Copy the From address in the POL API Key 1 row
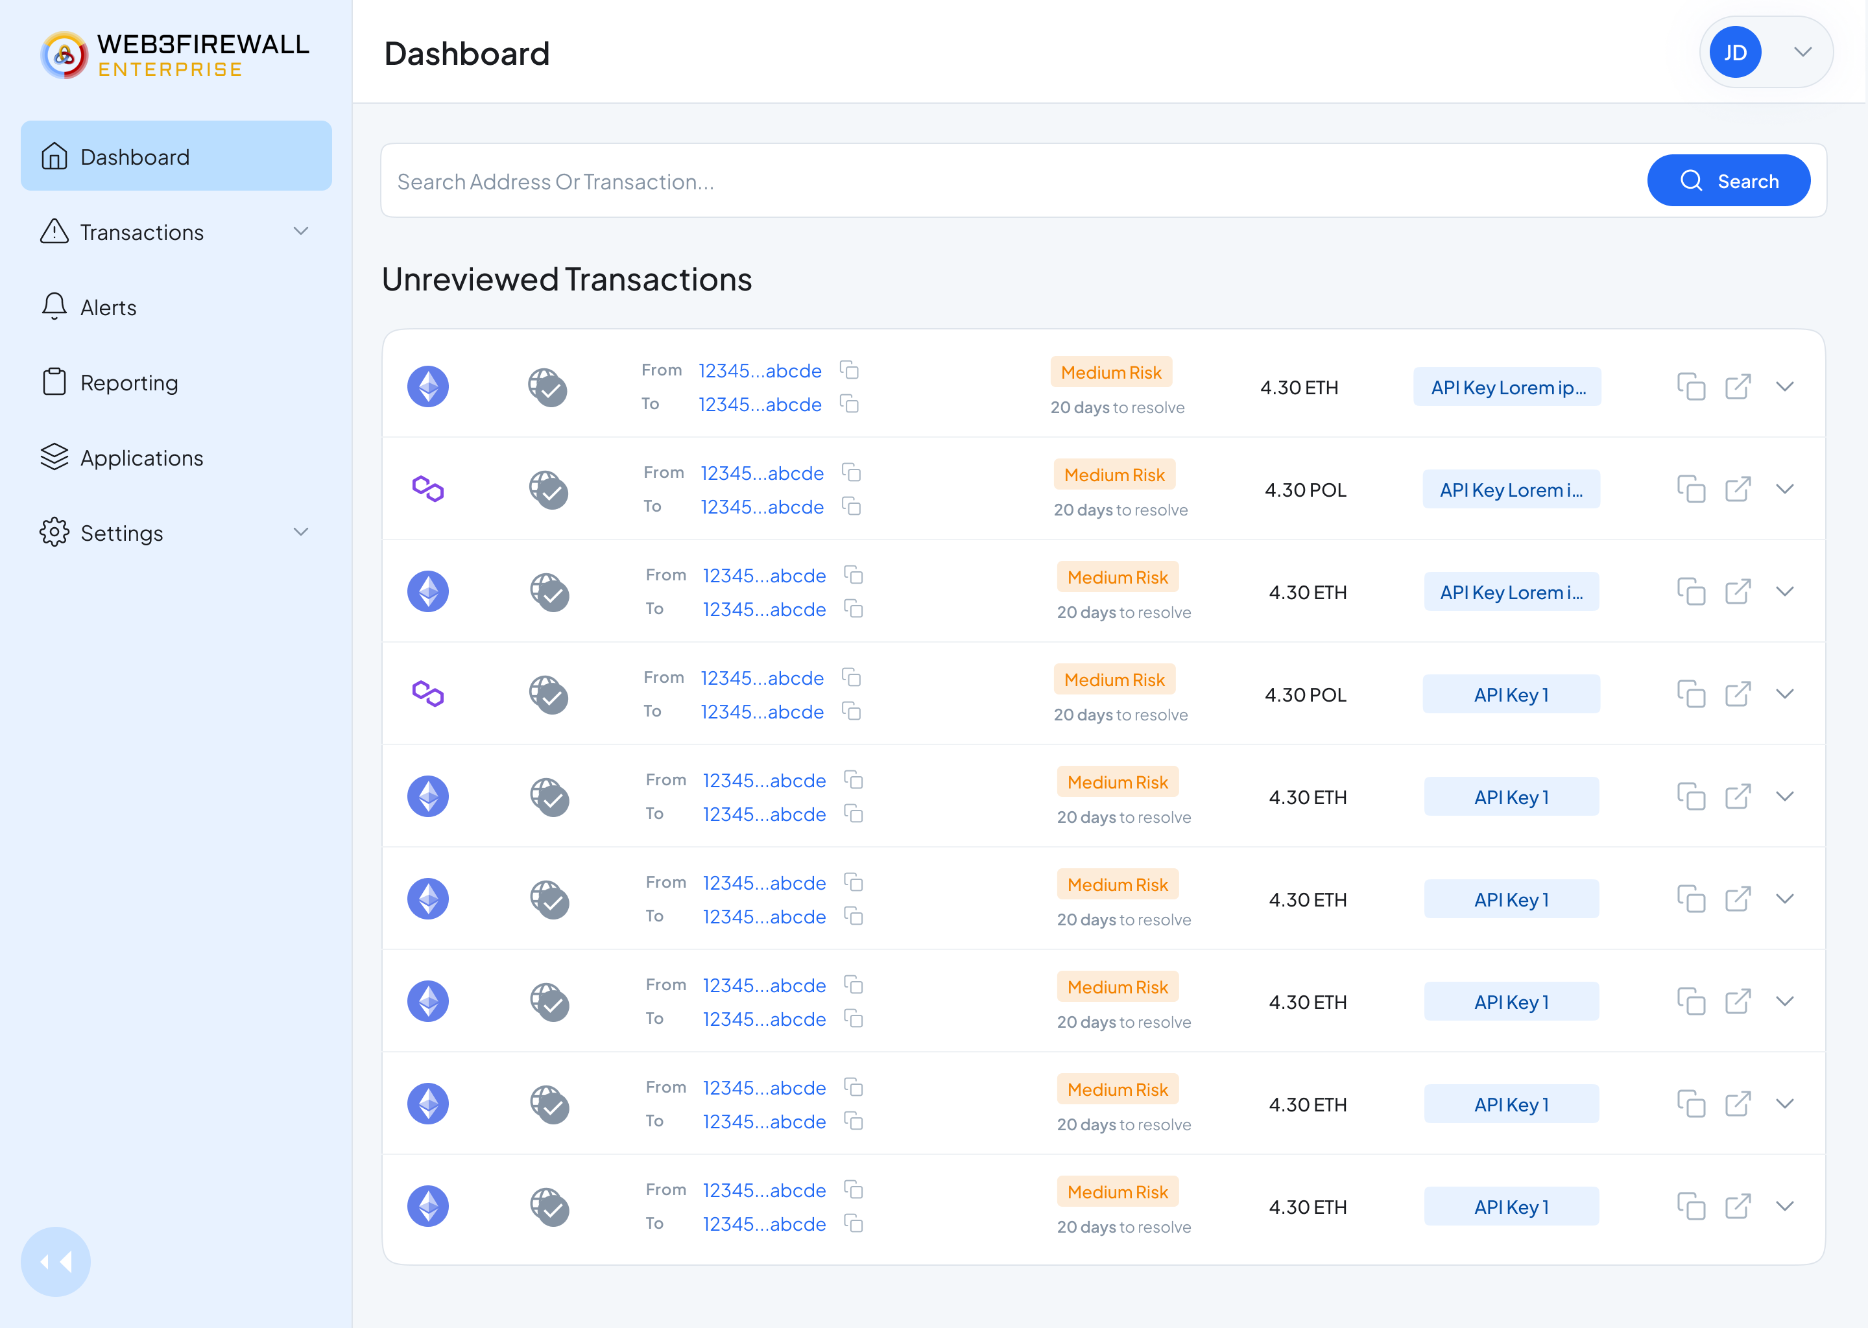This screenshot has width=1868, height=1328. pyautogui.click(x=852, y=678)
